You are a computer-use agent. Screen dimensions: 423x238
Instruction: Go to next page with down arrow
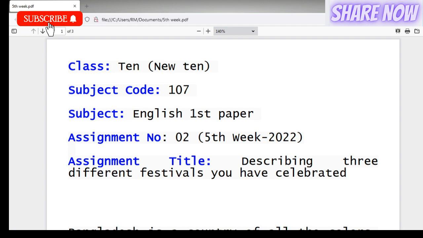43,31
